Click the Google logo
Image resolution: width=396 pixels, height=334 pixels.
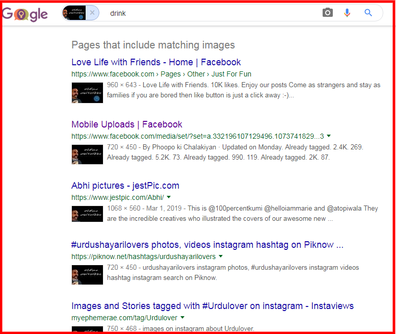(x=25, y=14)
